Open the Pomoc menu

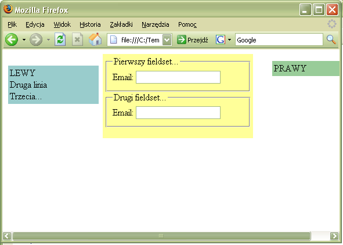click(x=187, y=24)
